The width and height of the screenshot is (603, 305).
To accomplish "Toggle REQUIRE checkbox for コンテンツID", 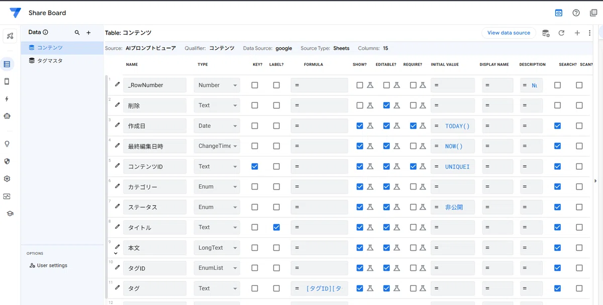I will (x=413, y=167).
